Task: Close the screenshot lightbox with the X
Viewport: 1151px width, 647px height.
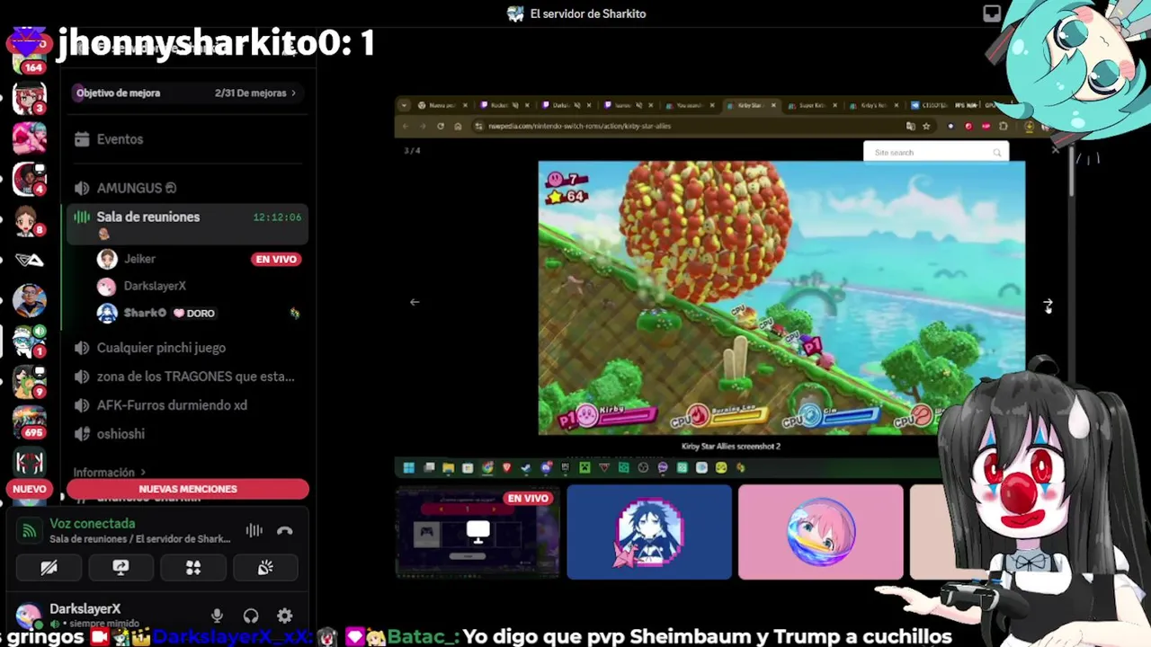Action: click(x=1055, y=150)
